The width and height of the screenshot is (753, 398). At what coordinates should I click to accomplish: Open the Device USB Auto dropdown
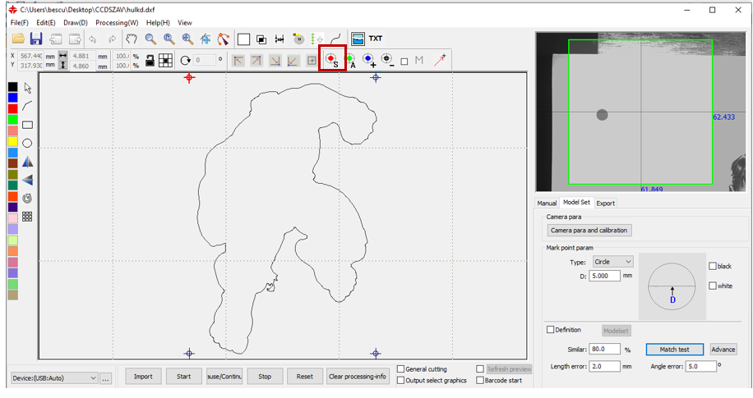pyautogui.click(x=54, y=377)
